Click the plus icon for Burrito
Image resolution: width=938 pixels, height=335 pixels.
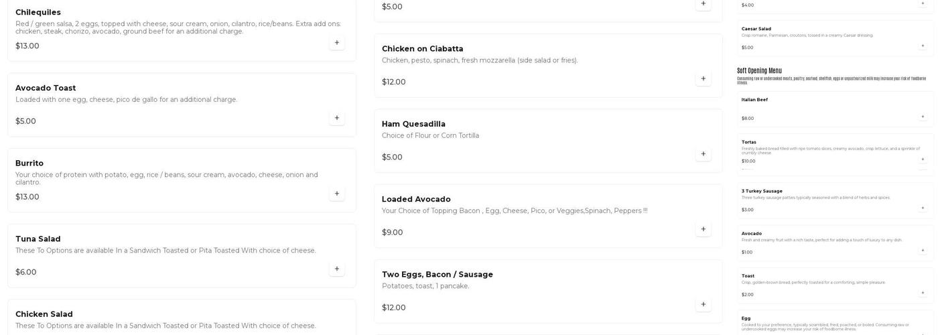(336, 194)
